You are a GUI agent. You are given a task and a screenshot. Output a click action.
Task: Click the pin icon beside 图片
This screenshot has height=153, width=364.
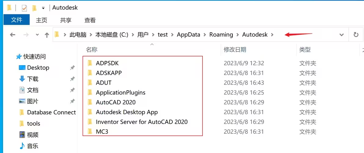point(72,101)
